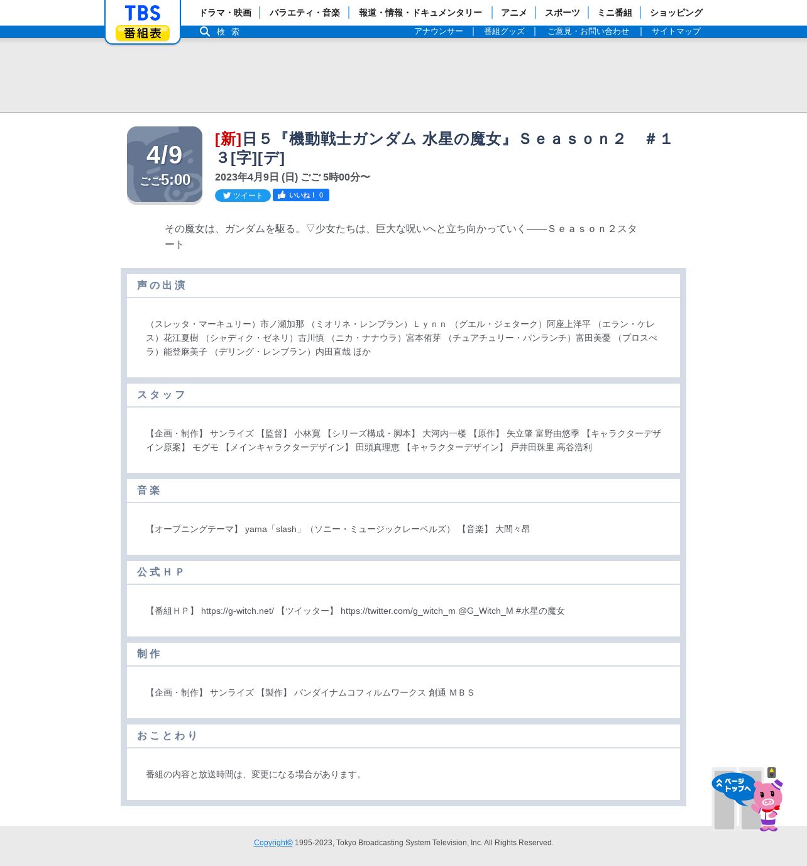
Task: Click the twitter.com/g_witch_m URL text
Action: (x=398, y=611)
